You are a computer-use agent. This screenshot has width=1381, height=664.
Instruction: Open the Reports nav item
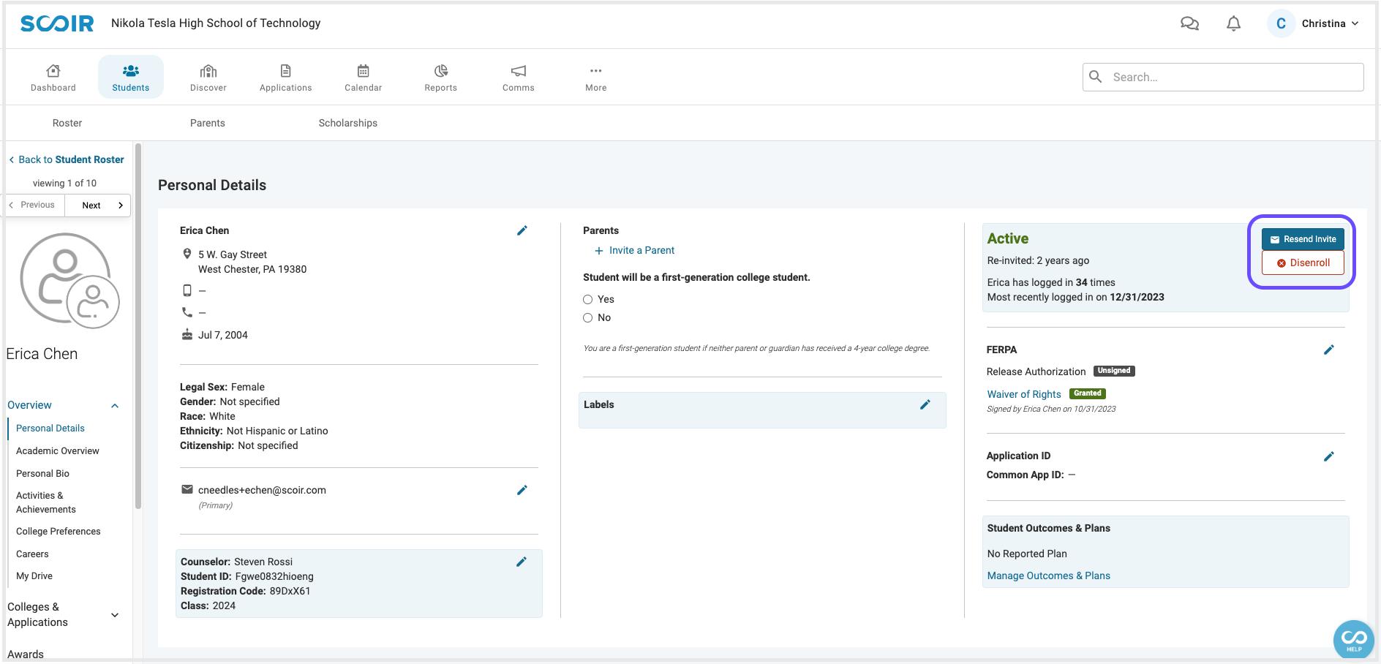pyautogui.click(x=441, y=78)
